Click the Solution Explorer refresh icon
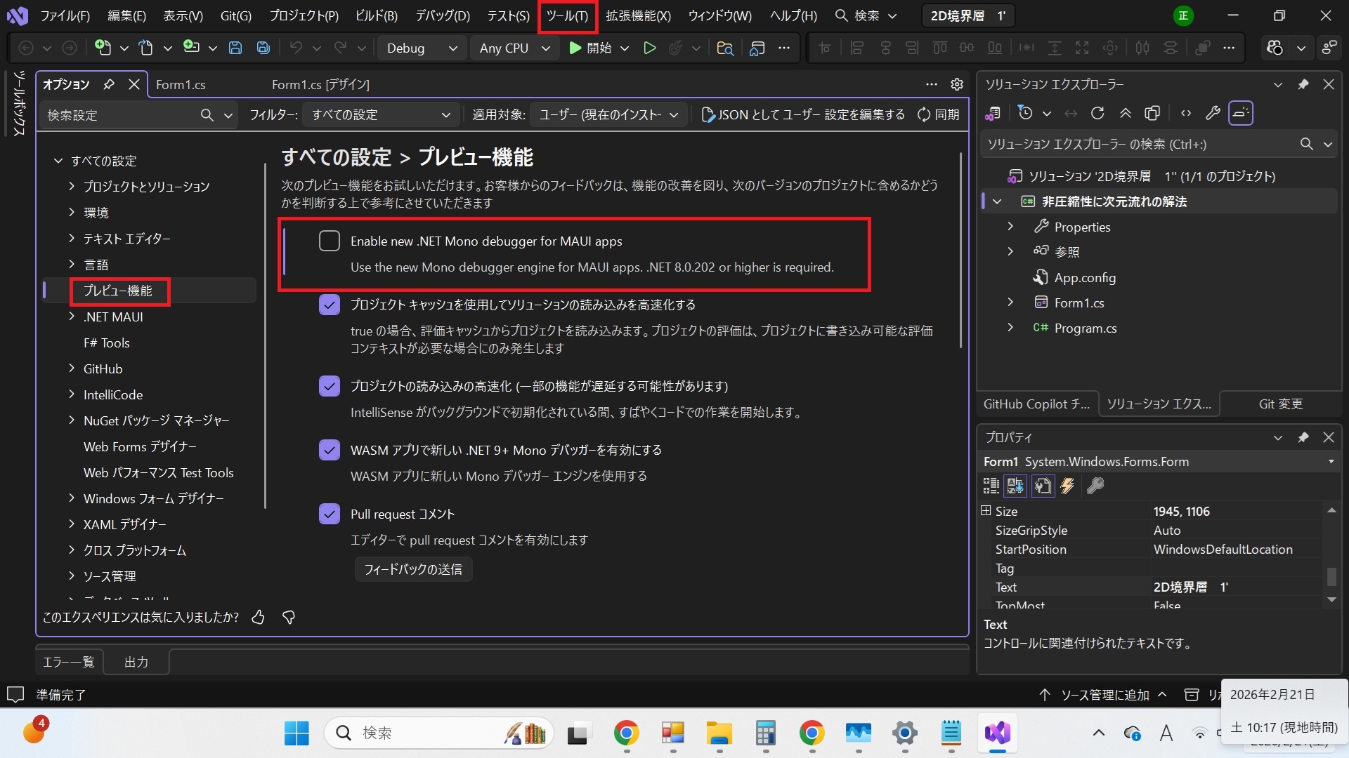Image resolution: width=1349 pixels, height=758 pixels. [1097, 113]
